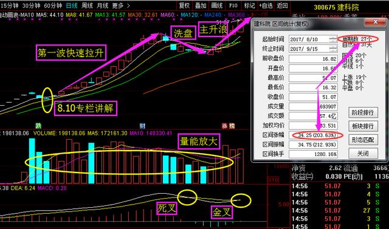Click the 阶段排行 button
This screenshot has height=229, width=389.
[363, 112]
